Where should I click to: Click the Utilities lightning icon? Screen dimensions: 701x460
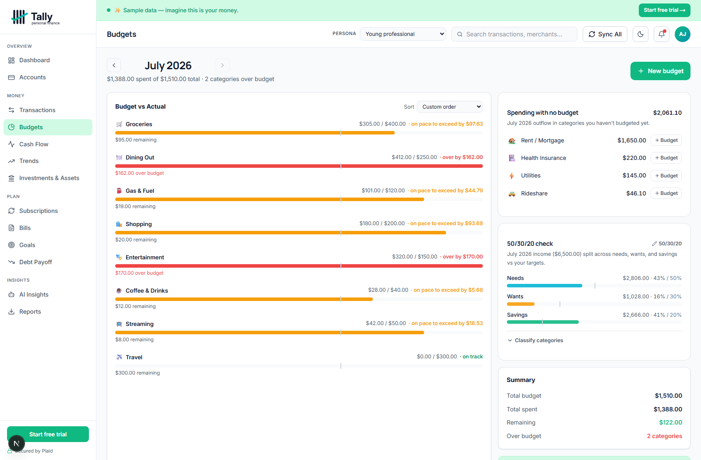[x=512, y=176]
